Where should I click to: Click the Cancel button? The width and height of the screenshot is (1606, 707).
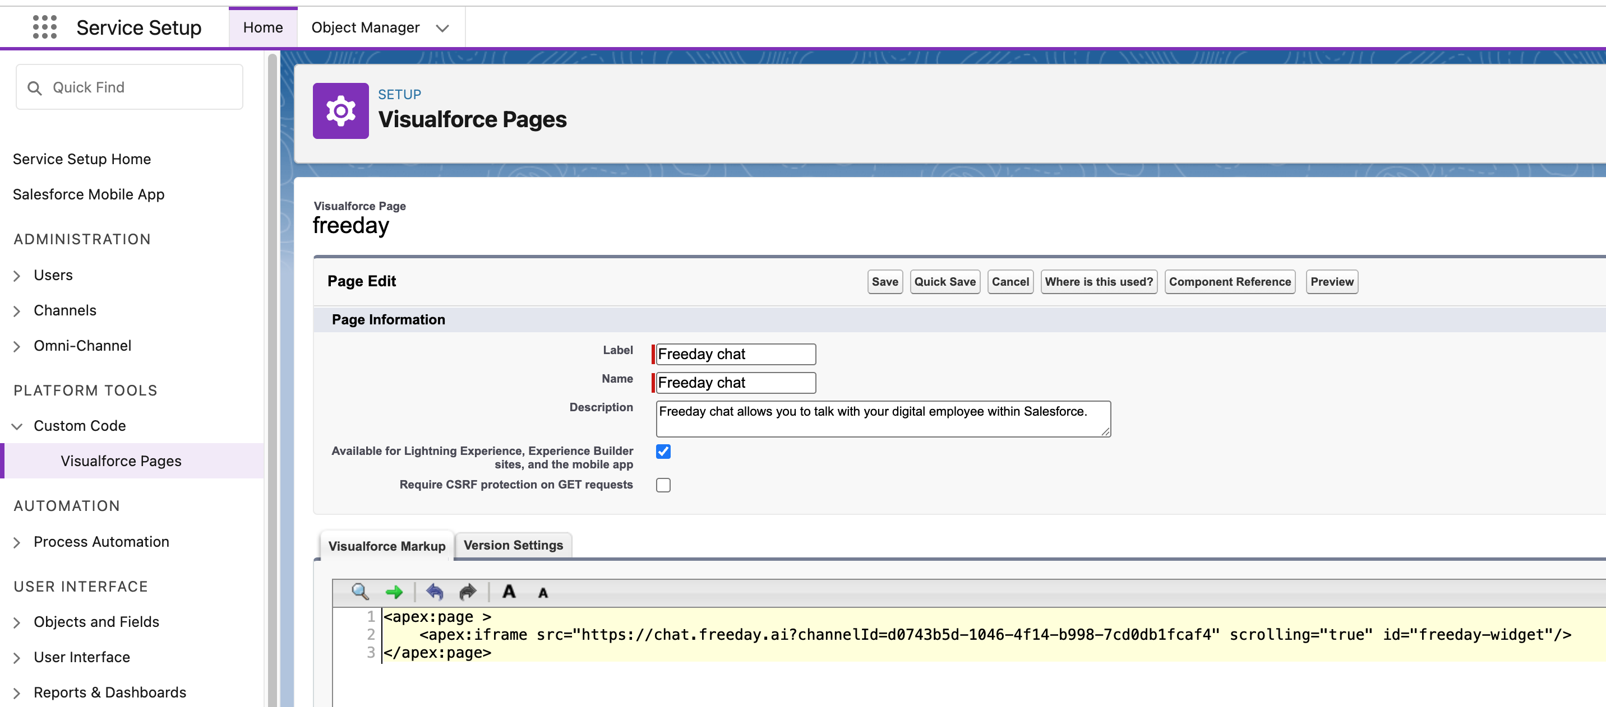tap(1010, 282)
